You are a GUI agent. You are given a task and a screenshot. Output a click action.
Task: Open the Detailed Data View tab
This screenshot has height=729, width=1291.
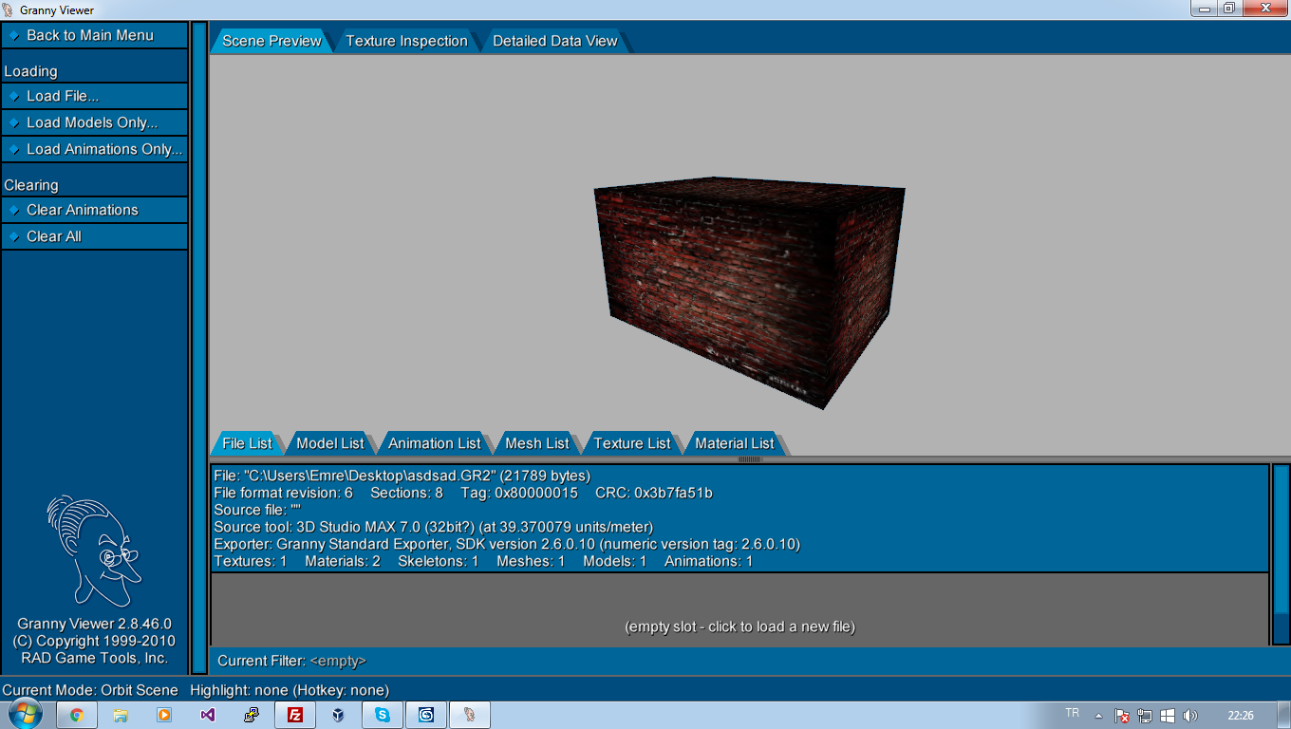[x=555, y=41]
